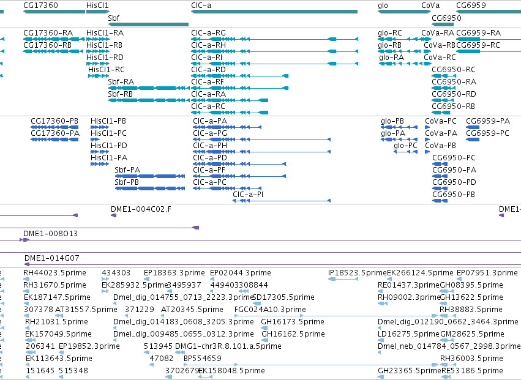Click protein CG6950-PD
521x380 pixels.
click(x=454, y=183)
